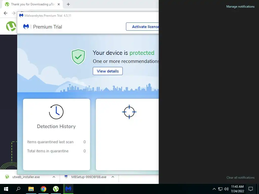This screenshot has width=259, height=194.
Task: Go forward in Chrome browser
Action: 14,13
